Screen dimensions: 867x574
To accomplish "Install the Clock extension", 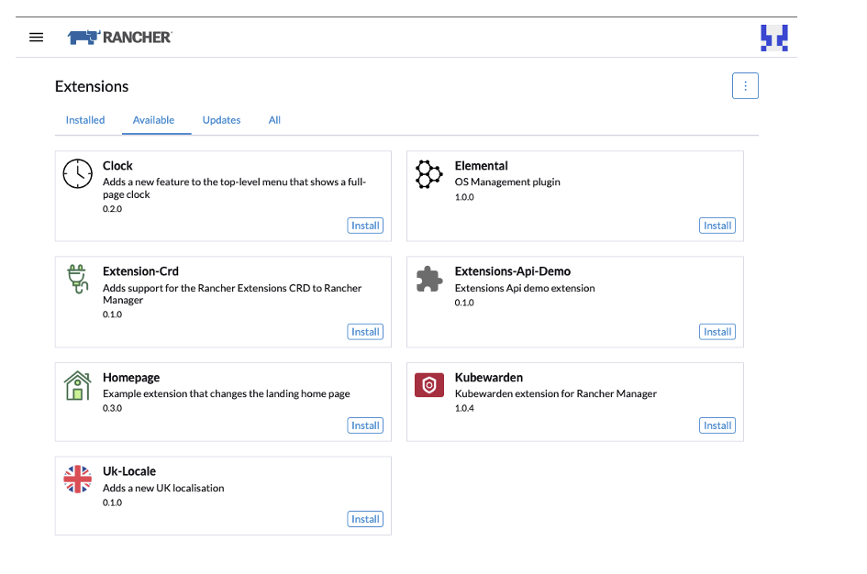I will click(365, 226).
